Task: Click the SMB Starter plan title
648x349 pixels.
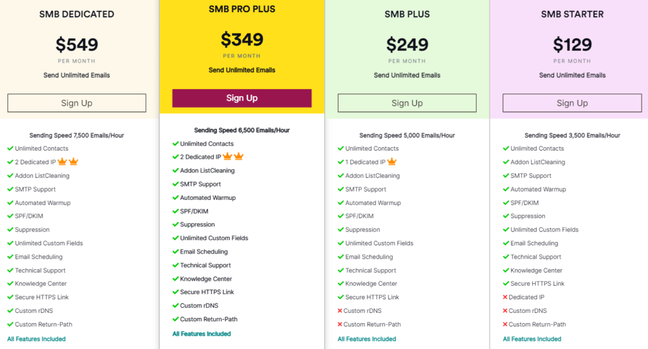Action: point(572,14)
